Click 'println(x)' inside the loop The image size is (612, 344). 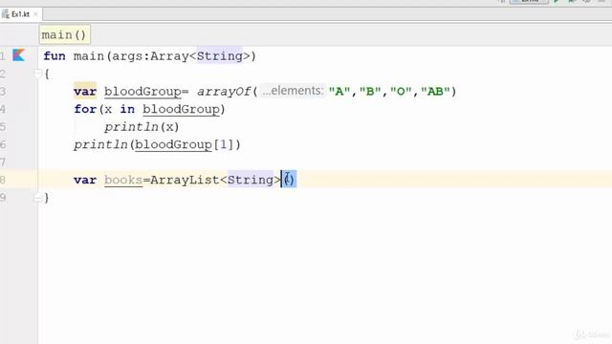(142, 127)
